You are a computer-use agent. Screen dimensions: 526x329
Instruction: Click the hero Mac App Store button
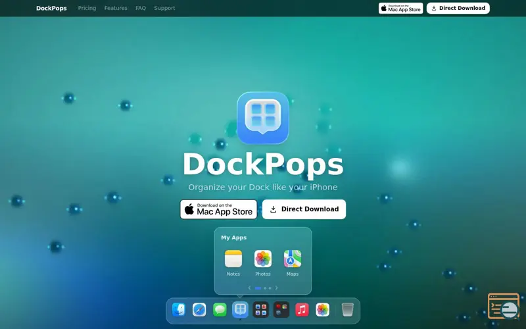click(x=218, y=209)
